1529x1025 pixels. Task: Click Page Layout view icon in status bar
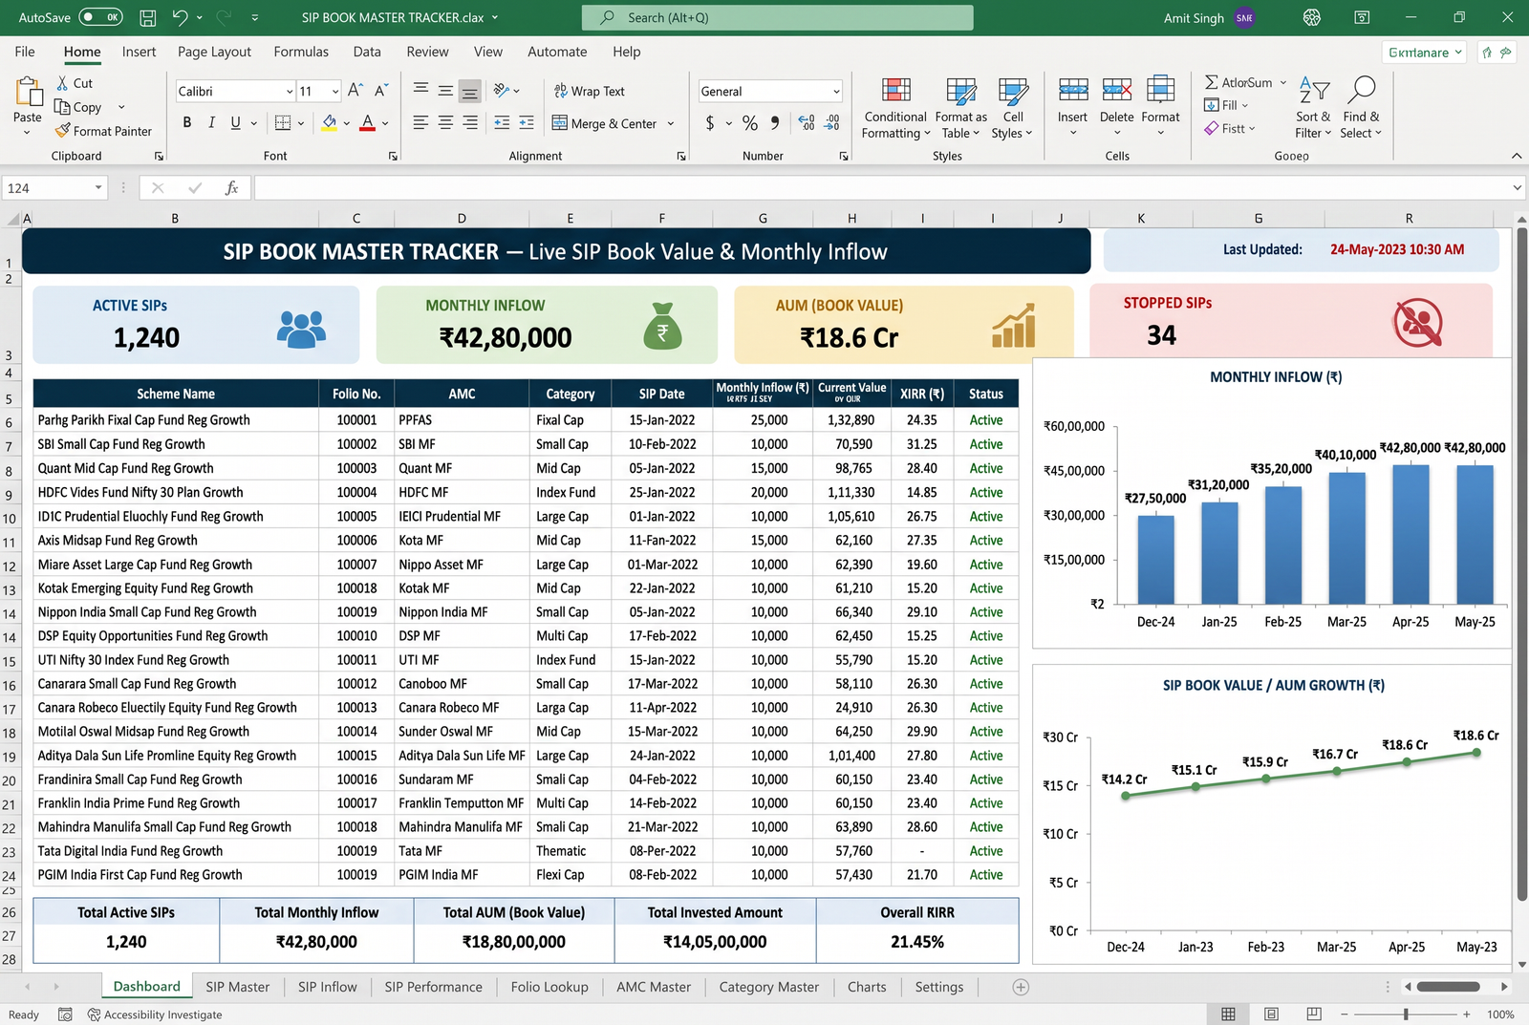tap(1271, 1014)
